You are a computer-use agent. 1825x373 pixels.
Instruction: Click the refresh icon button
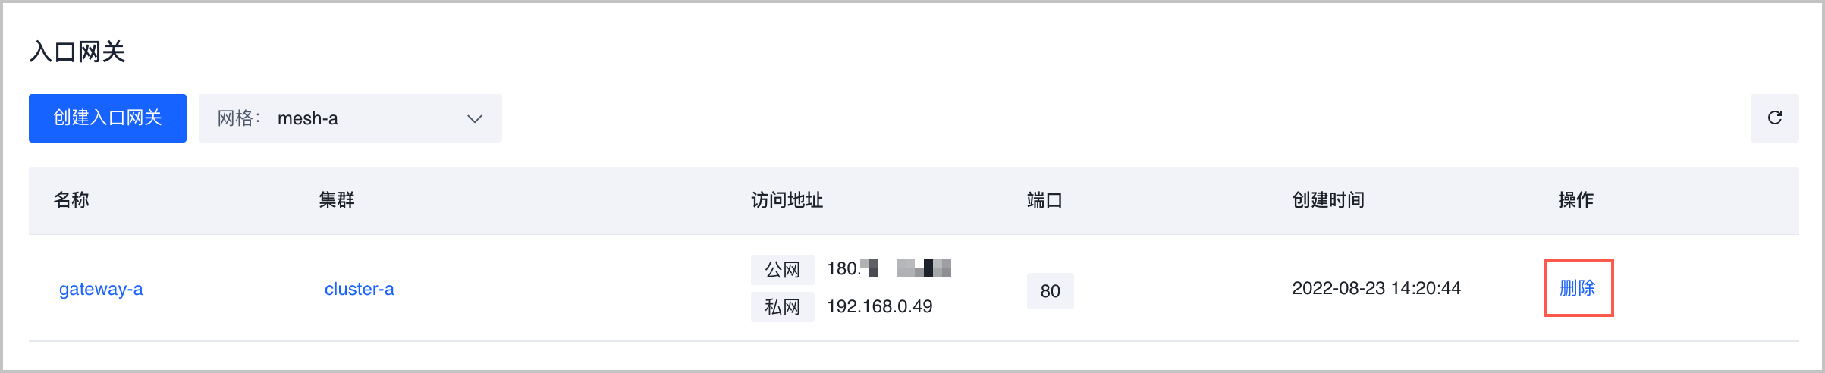point(1774,118)
